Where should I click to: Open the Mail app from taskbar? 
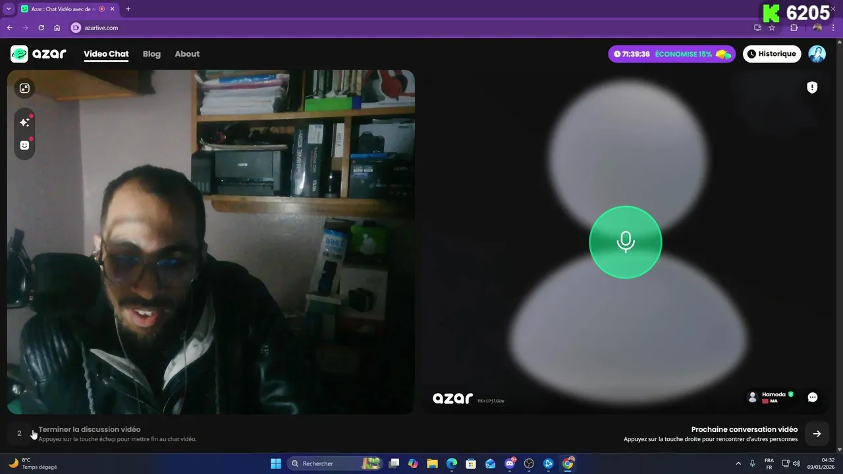point(490,463)
